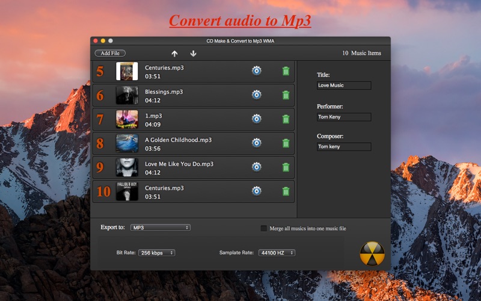Select album art thumbnail of Blessings.mp3
The image size is (481, 301).
click(127, 95)
